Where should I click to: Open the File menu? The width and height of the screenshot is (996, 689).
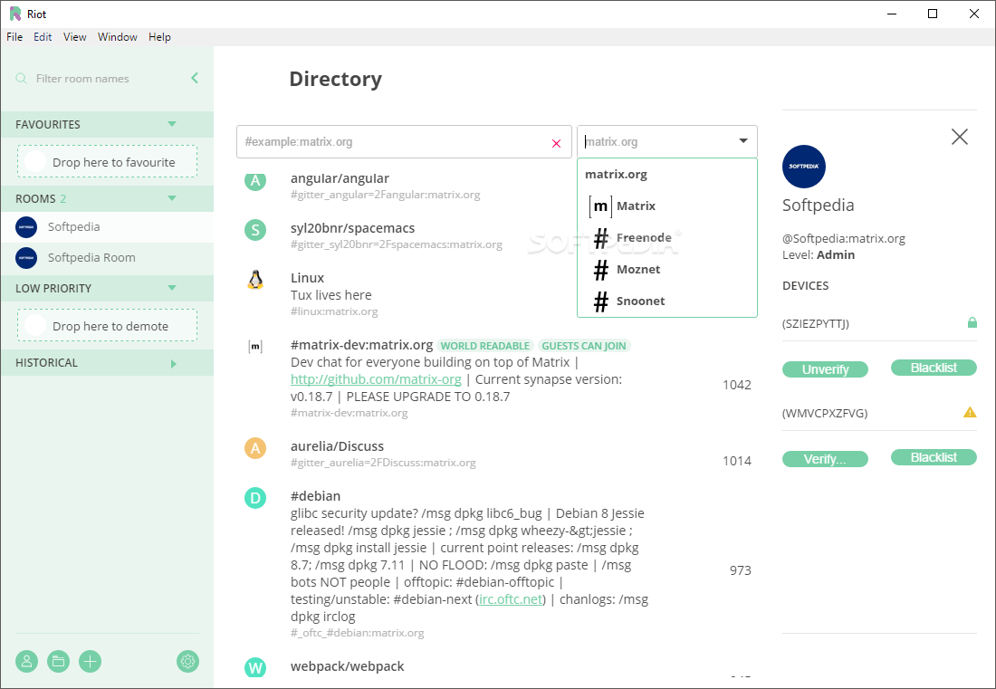point(14,37)
